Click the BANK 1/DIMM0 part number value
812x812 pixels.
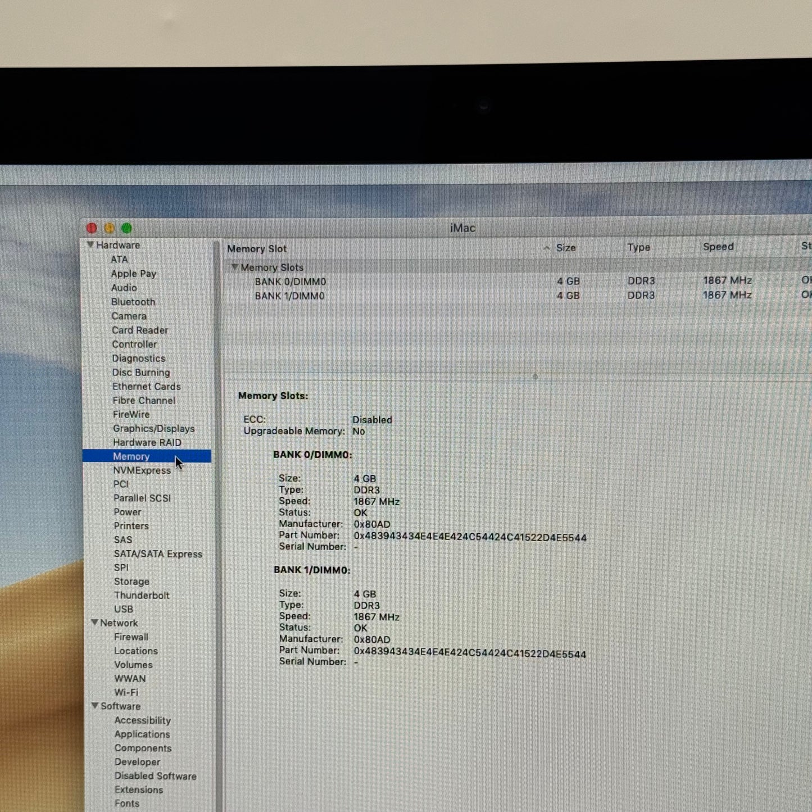click(470, 652)
